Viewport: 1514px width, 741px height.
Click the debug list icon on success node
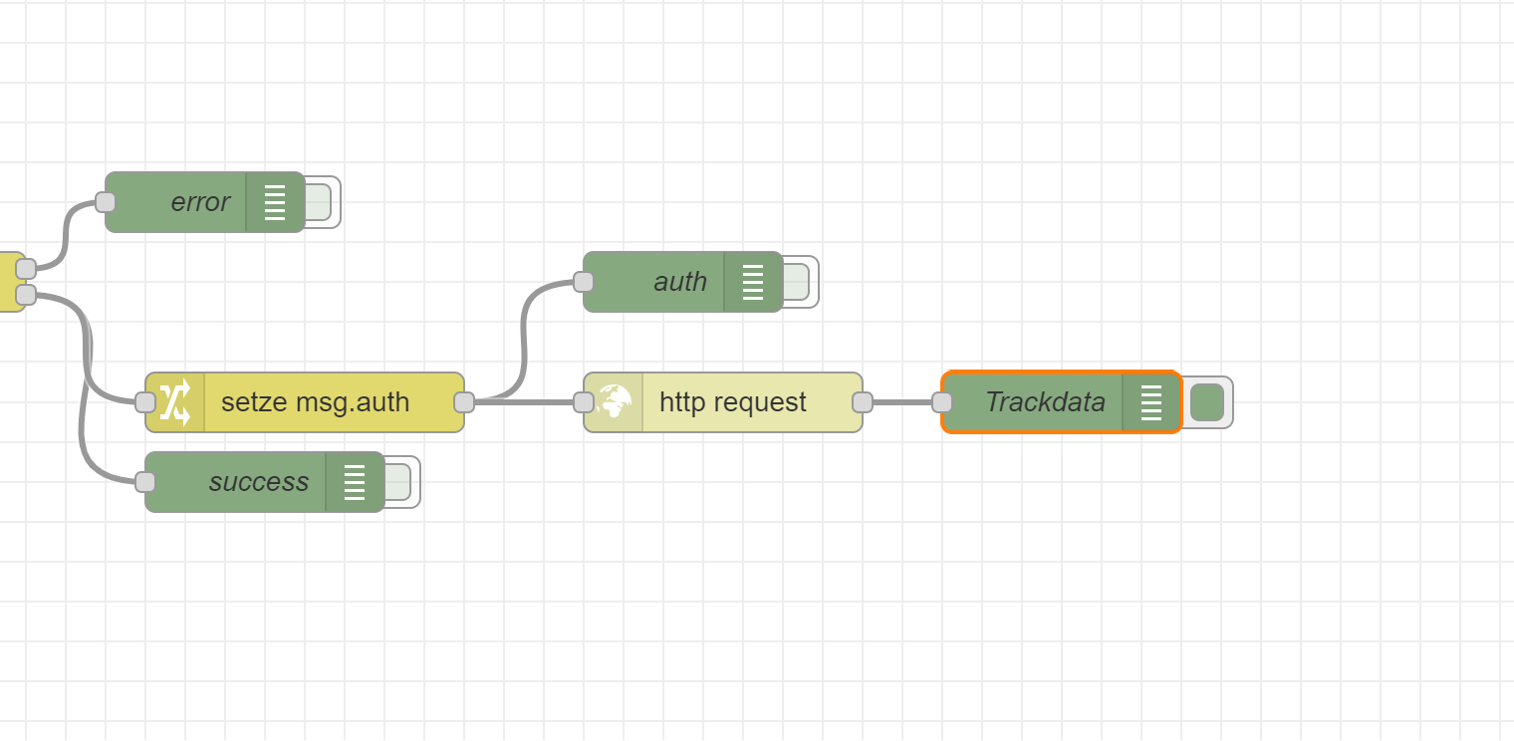pos(355,482)
